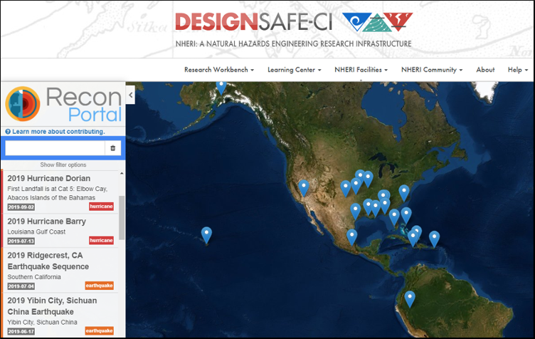Image resolution: width=535 pixels, height=339 pixels.
Task: Click the 2019-09-02 date label
Action: 21,207
